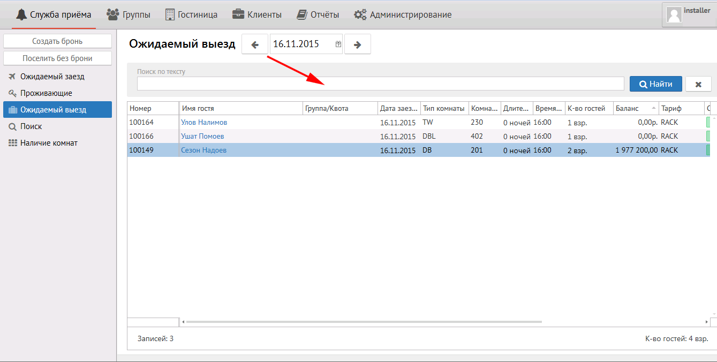717x362 pixels.
Task: Open the Администрирование menu
Action: pyautogui.click(x=403, y=14)
